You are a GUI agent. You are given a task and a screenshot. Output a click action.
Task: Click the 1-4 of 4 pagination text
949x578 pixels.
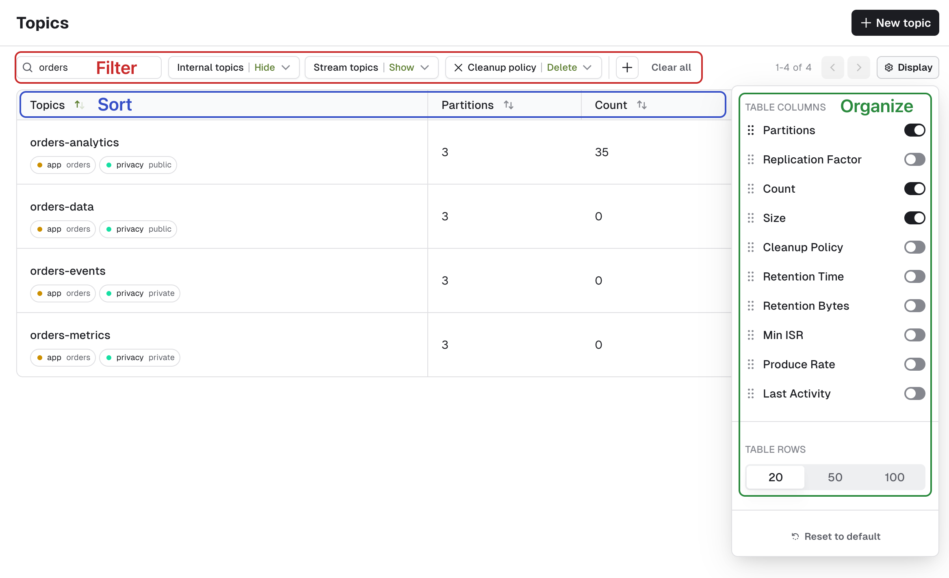pyautogui.click(x=793, y=67)
